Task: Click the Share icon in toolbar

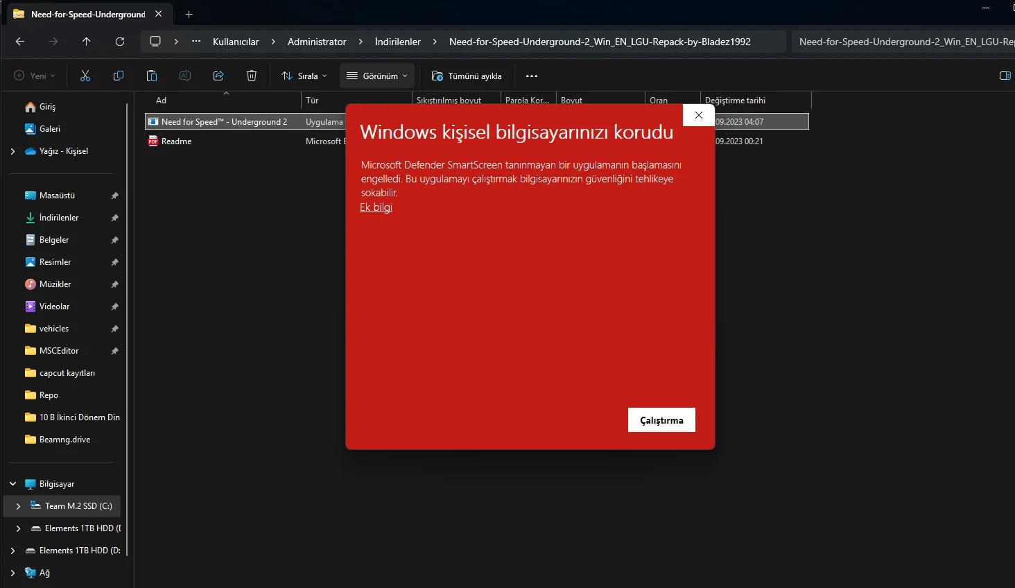Action: click(x=218, y=76)
